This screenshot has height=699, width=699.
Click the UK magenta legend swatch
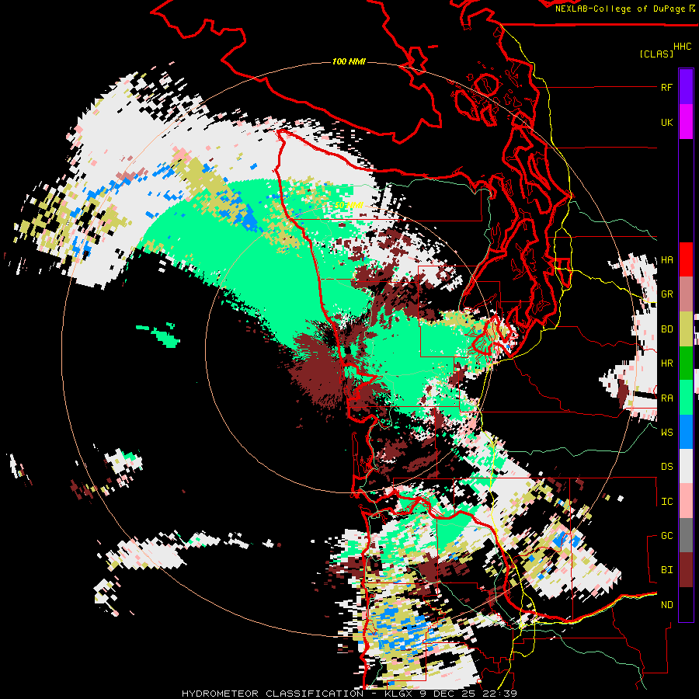point(686,122)
